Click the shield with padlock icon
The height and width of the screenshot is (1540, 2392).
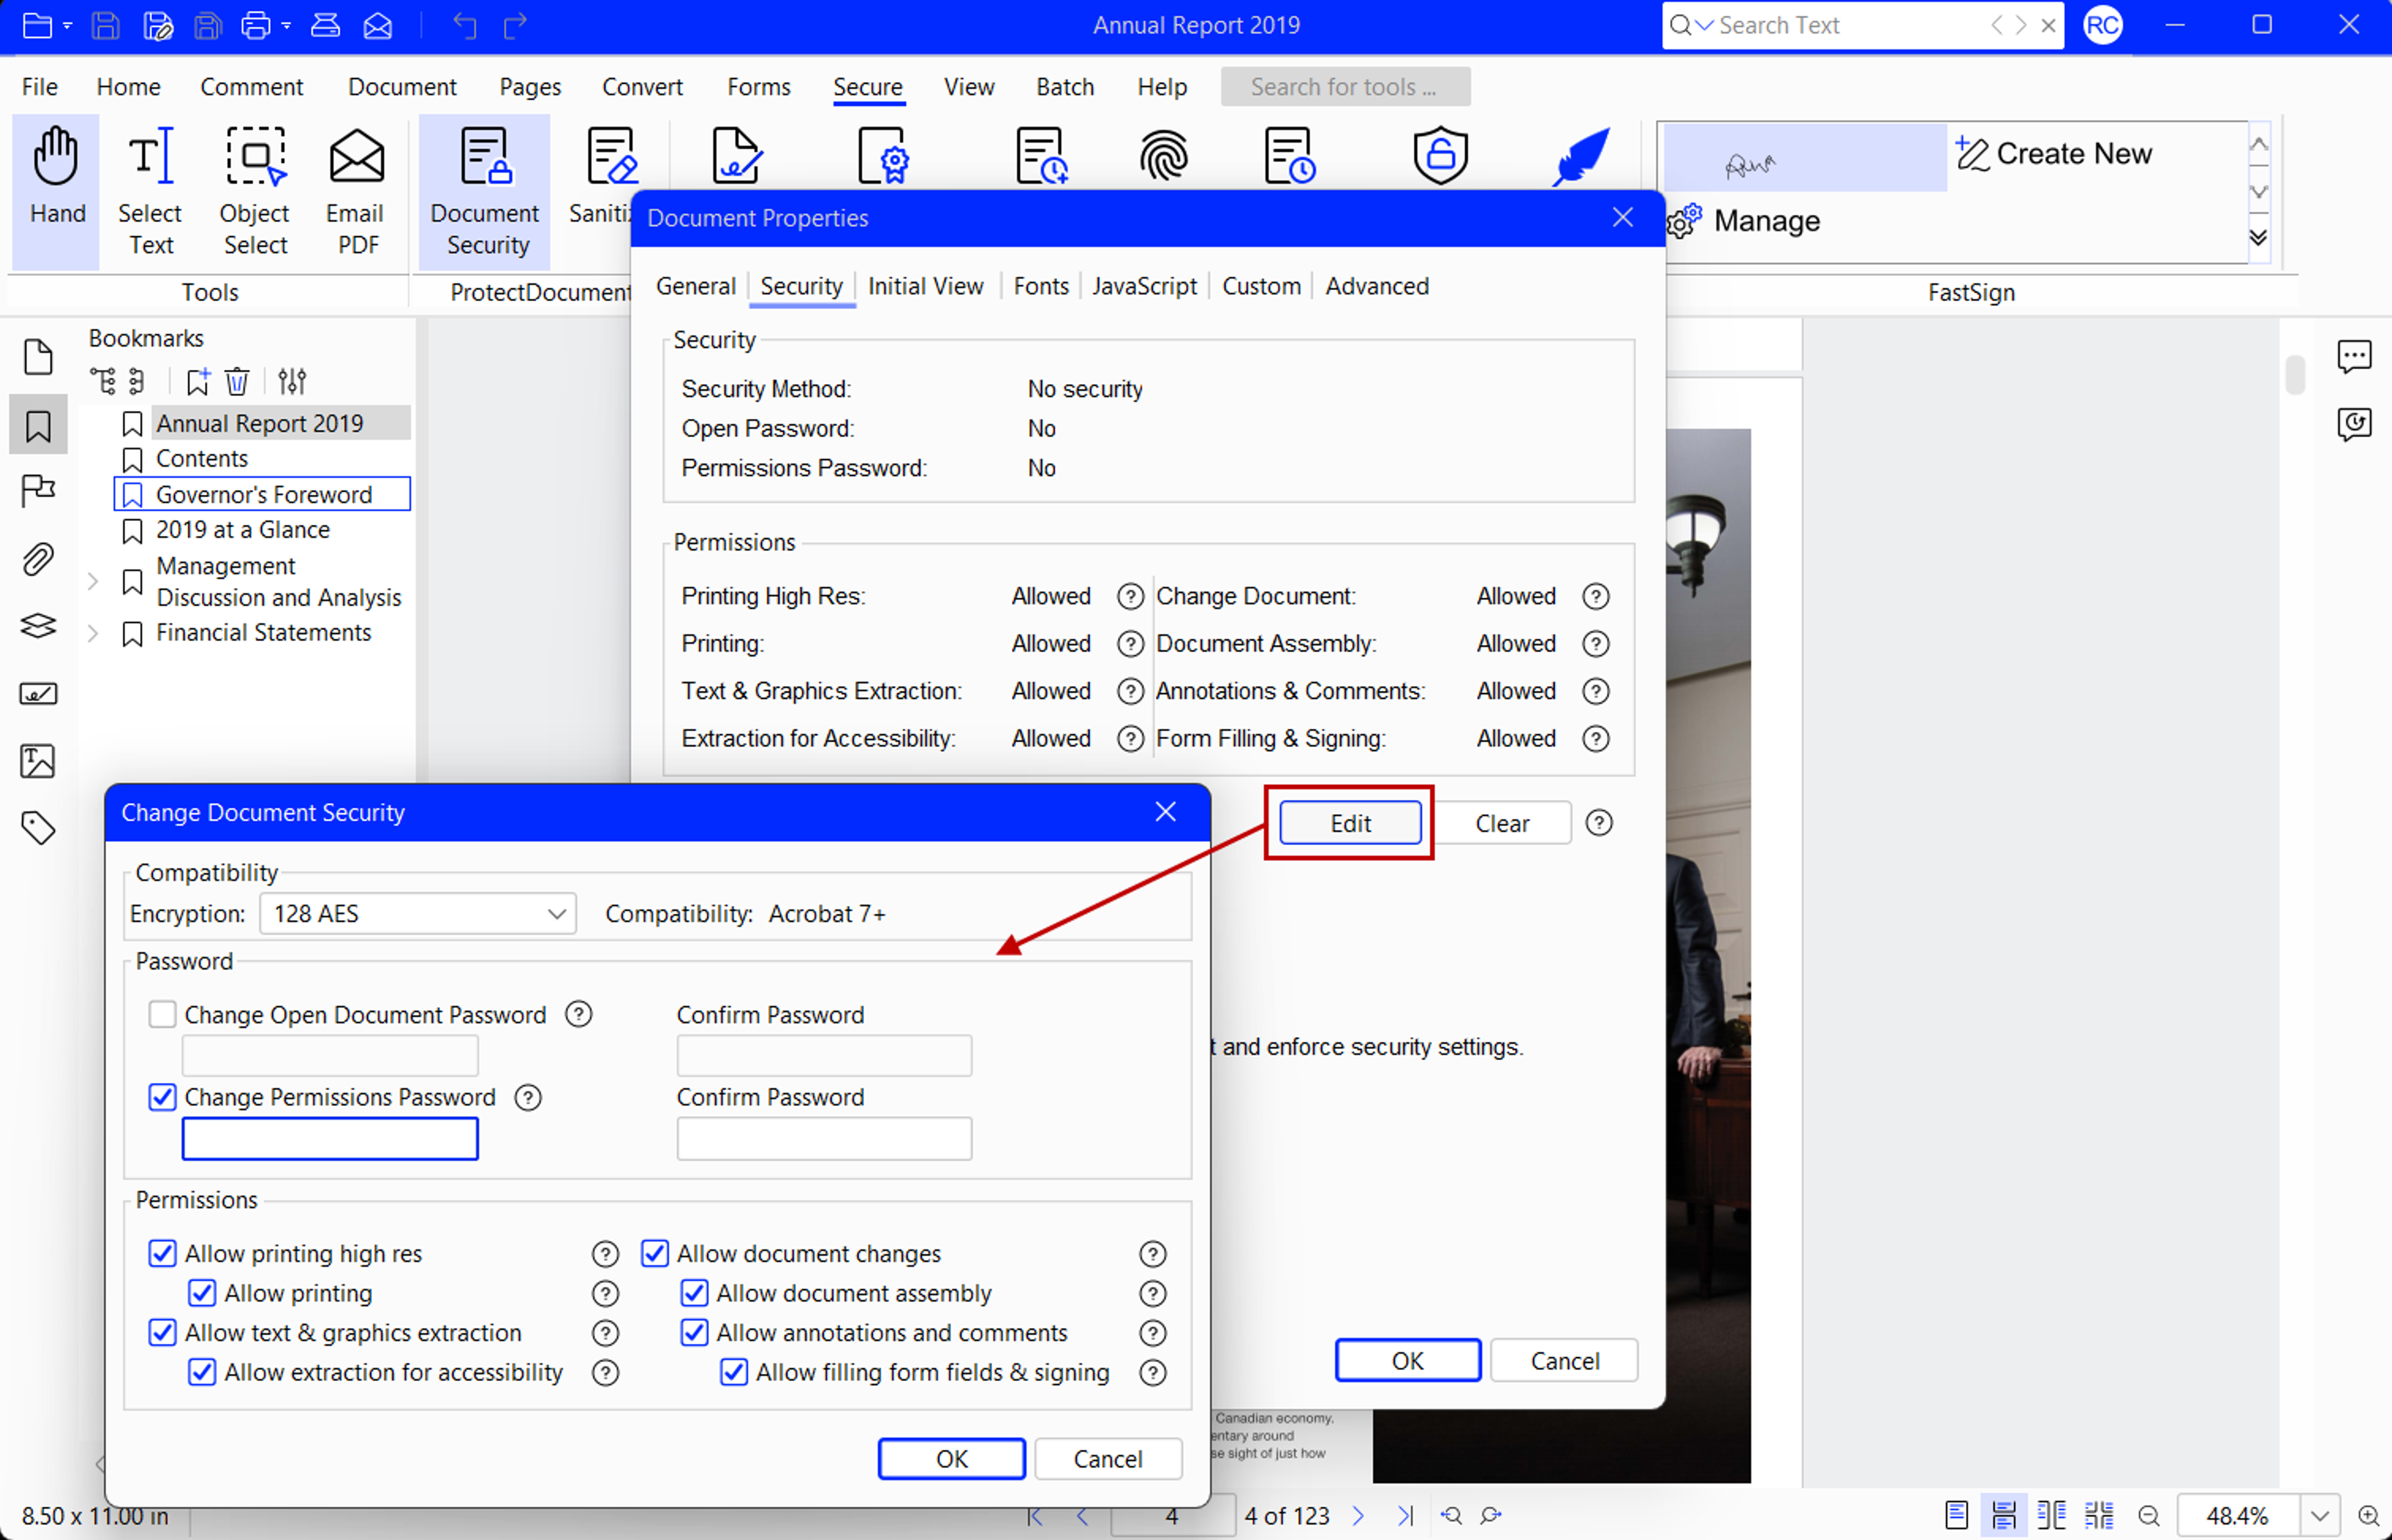click(x=1440, y=156)
